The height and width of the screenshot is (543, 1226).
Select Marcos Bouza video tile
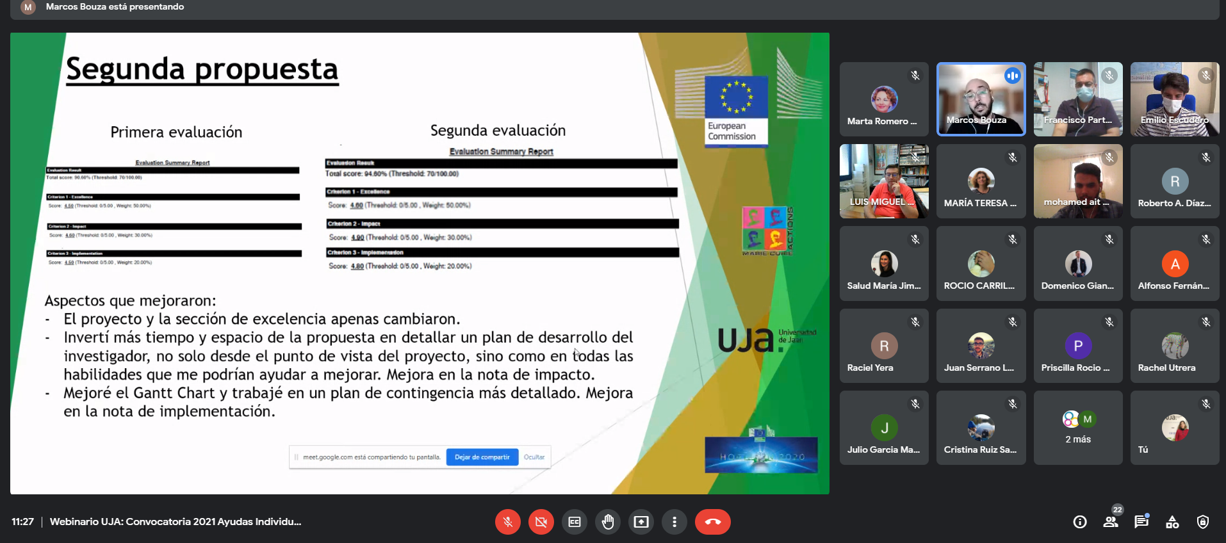[x=981, y=99]
